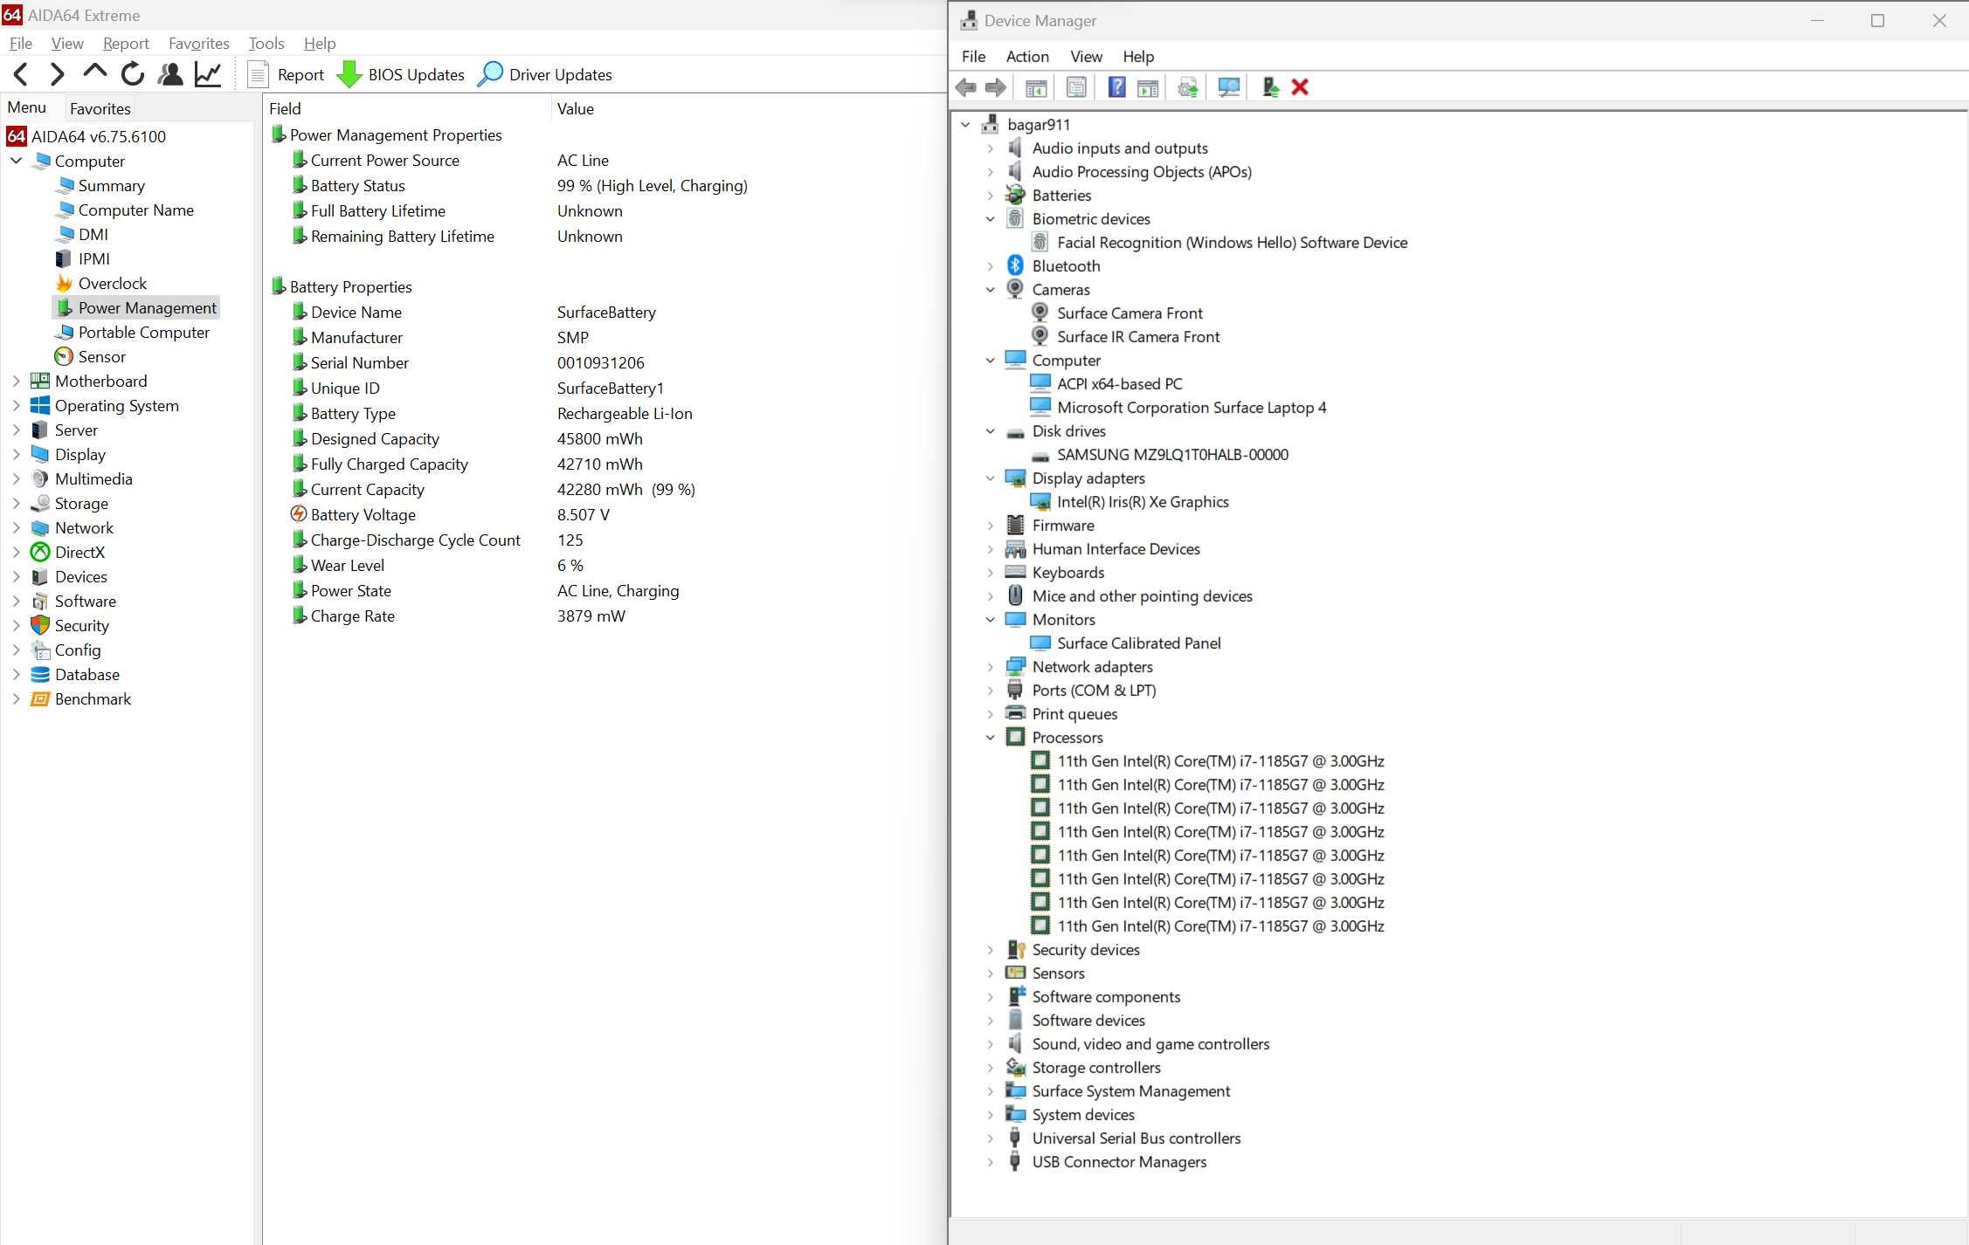Open AIDA64 Tools menu
Screen dimensions: 1969x1245
click(x=266, y=43)
